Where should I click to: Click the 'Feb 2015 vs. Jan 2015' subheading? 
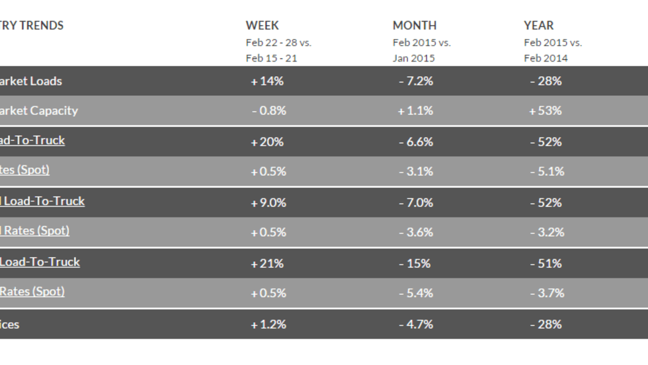(x=422, y=50)
